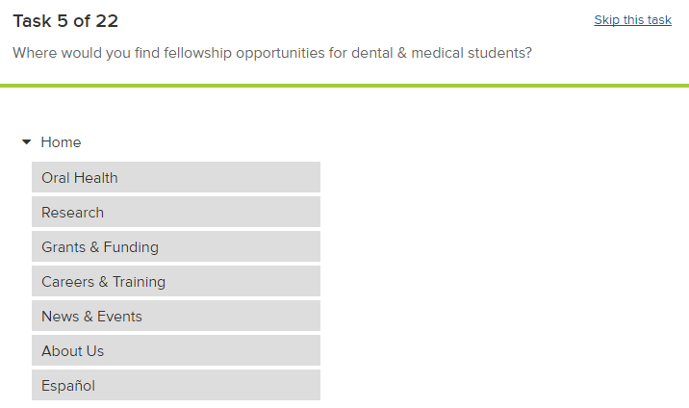Go to the funding and grants row

[x=175, y=247]
